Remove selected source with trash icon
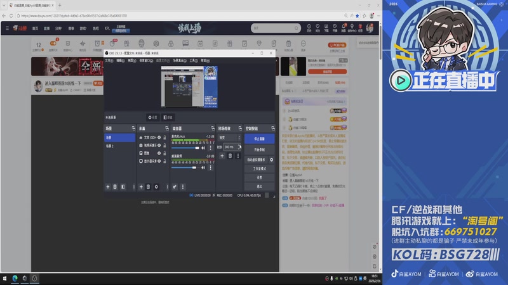The height and width of the screenshot is (285, 508). (x=149, y=187)
